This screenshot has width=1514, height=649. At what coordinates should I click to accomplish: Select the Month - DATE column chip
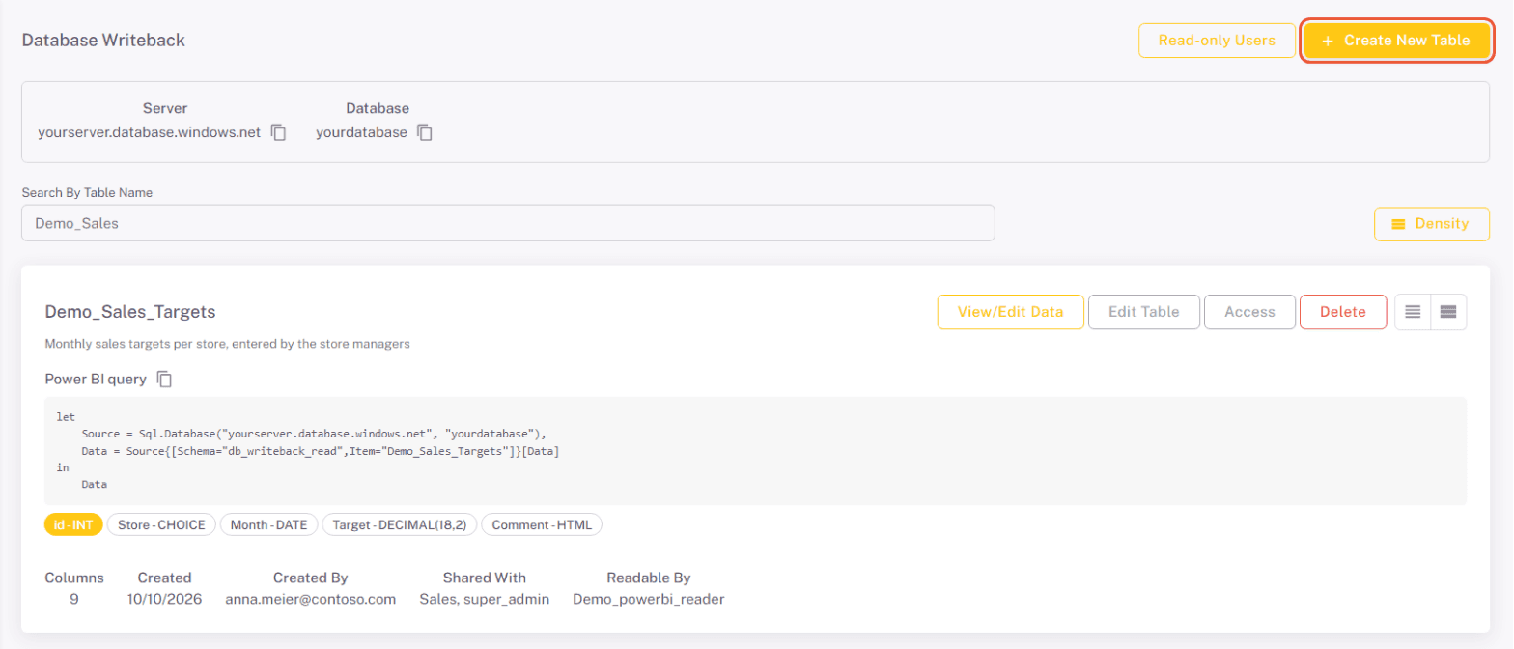tap(268, 524)
